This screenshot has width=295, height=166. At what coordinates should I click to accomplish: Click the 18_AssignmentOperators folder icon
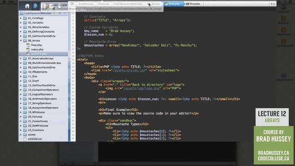coord(25,108)
